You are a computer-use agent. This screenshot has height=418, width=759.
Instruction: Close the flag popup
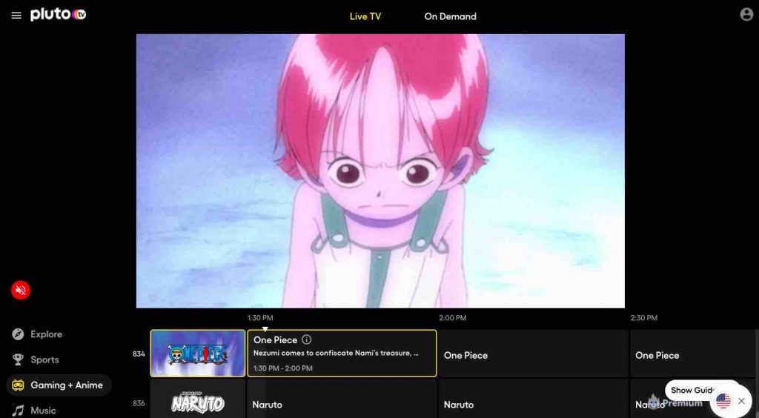pyautogui.click(x=741, y=401)
